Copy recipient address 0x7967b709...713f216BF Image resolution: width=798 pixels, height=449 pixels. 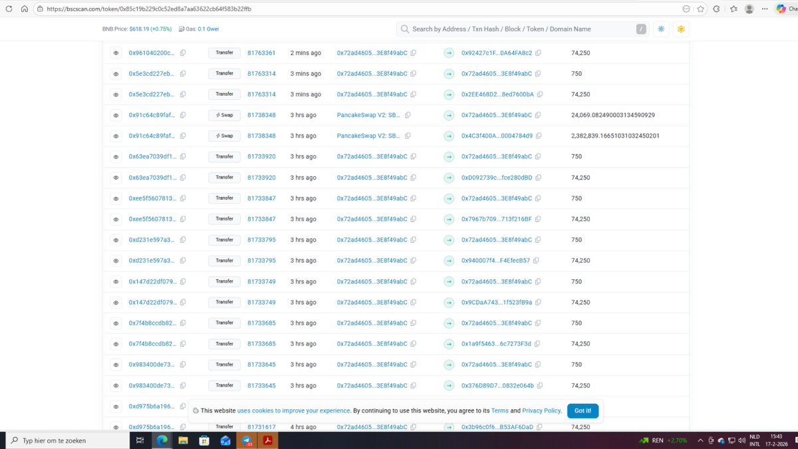pos(537,219)
